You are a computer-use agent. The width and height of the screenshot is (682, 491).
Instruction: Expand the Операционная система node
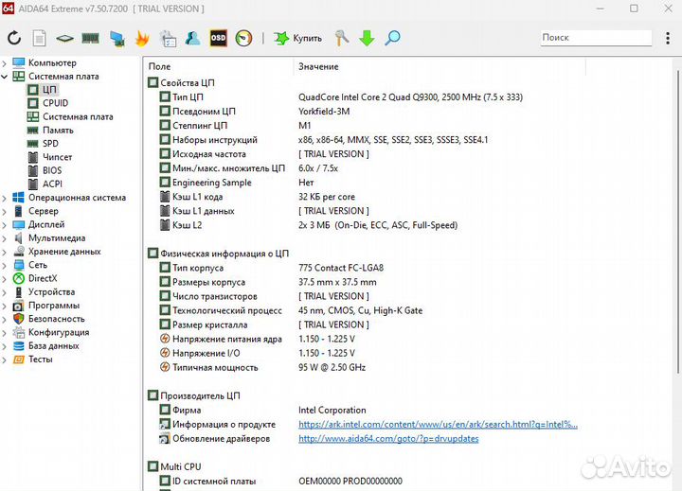(5, 198)
